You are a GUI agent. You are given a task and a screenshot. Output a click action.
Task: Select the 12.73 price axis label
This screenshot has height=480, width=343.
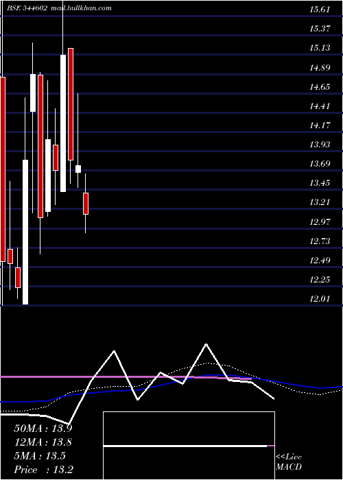[x=320, y=241]
